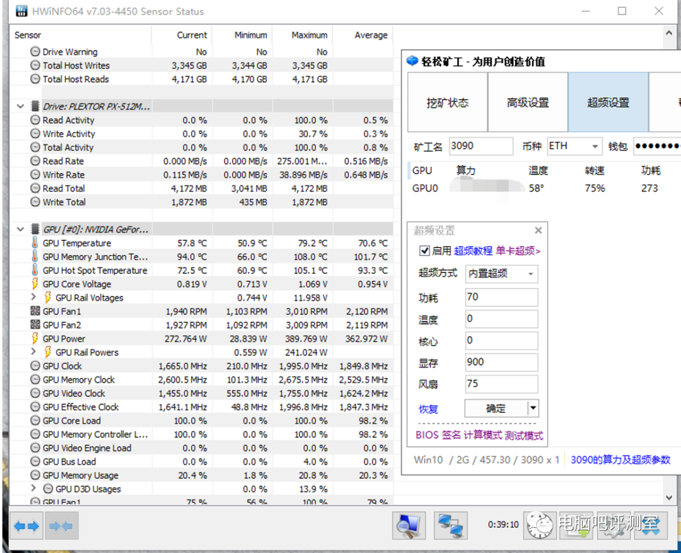Open the 计算模式 link
Screen dimensions: 681x553
[482, 435]
